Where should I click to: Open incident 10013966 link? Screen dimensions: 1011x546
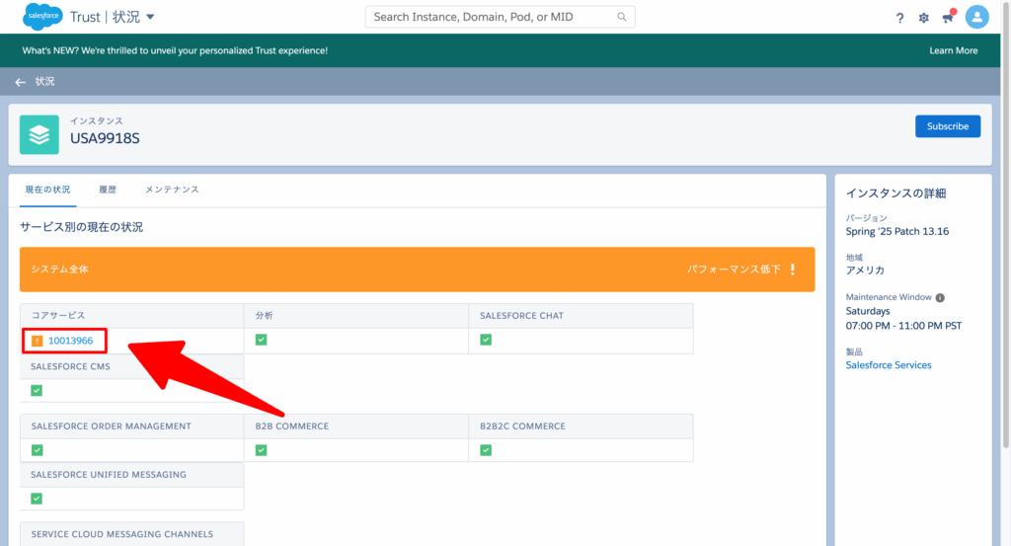tap(70, 341)
